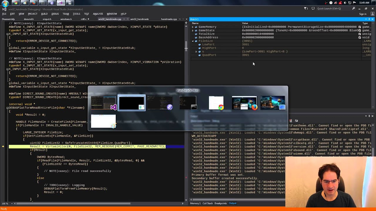Select the QuadPart row in Watch 1

281,55
